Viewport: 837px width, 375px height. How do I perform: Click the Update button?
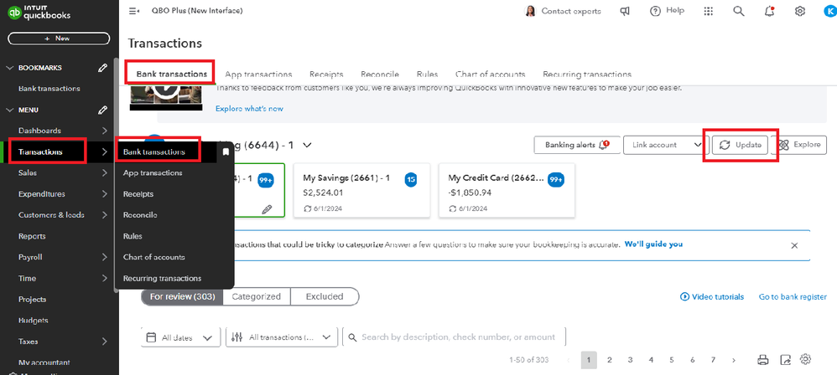(x=741, y=145)
